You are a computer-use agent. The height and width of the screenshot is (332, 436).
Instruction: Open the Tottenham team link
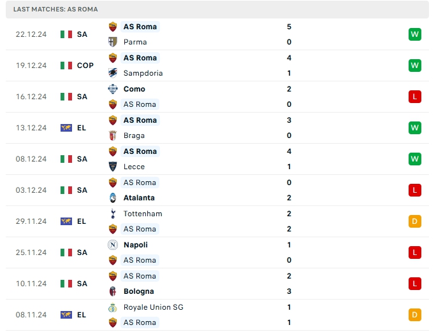tap(143, 214)
